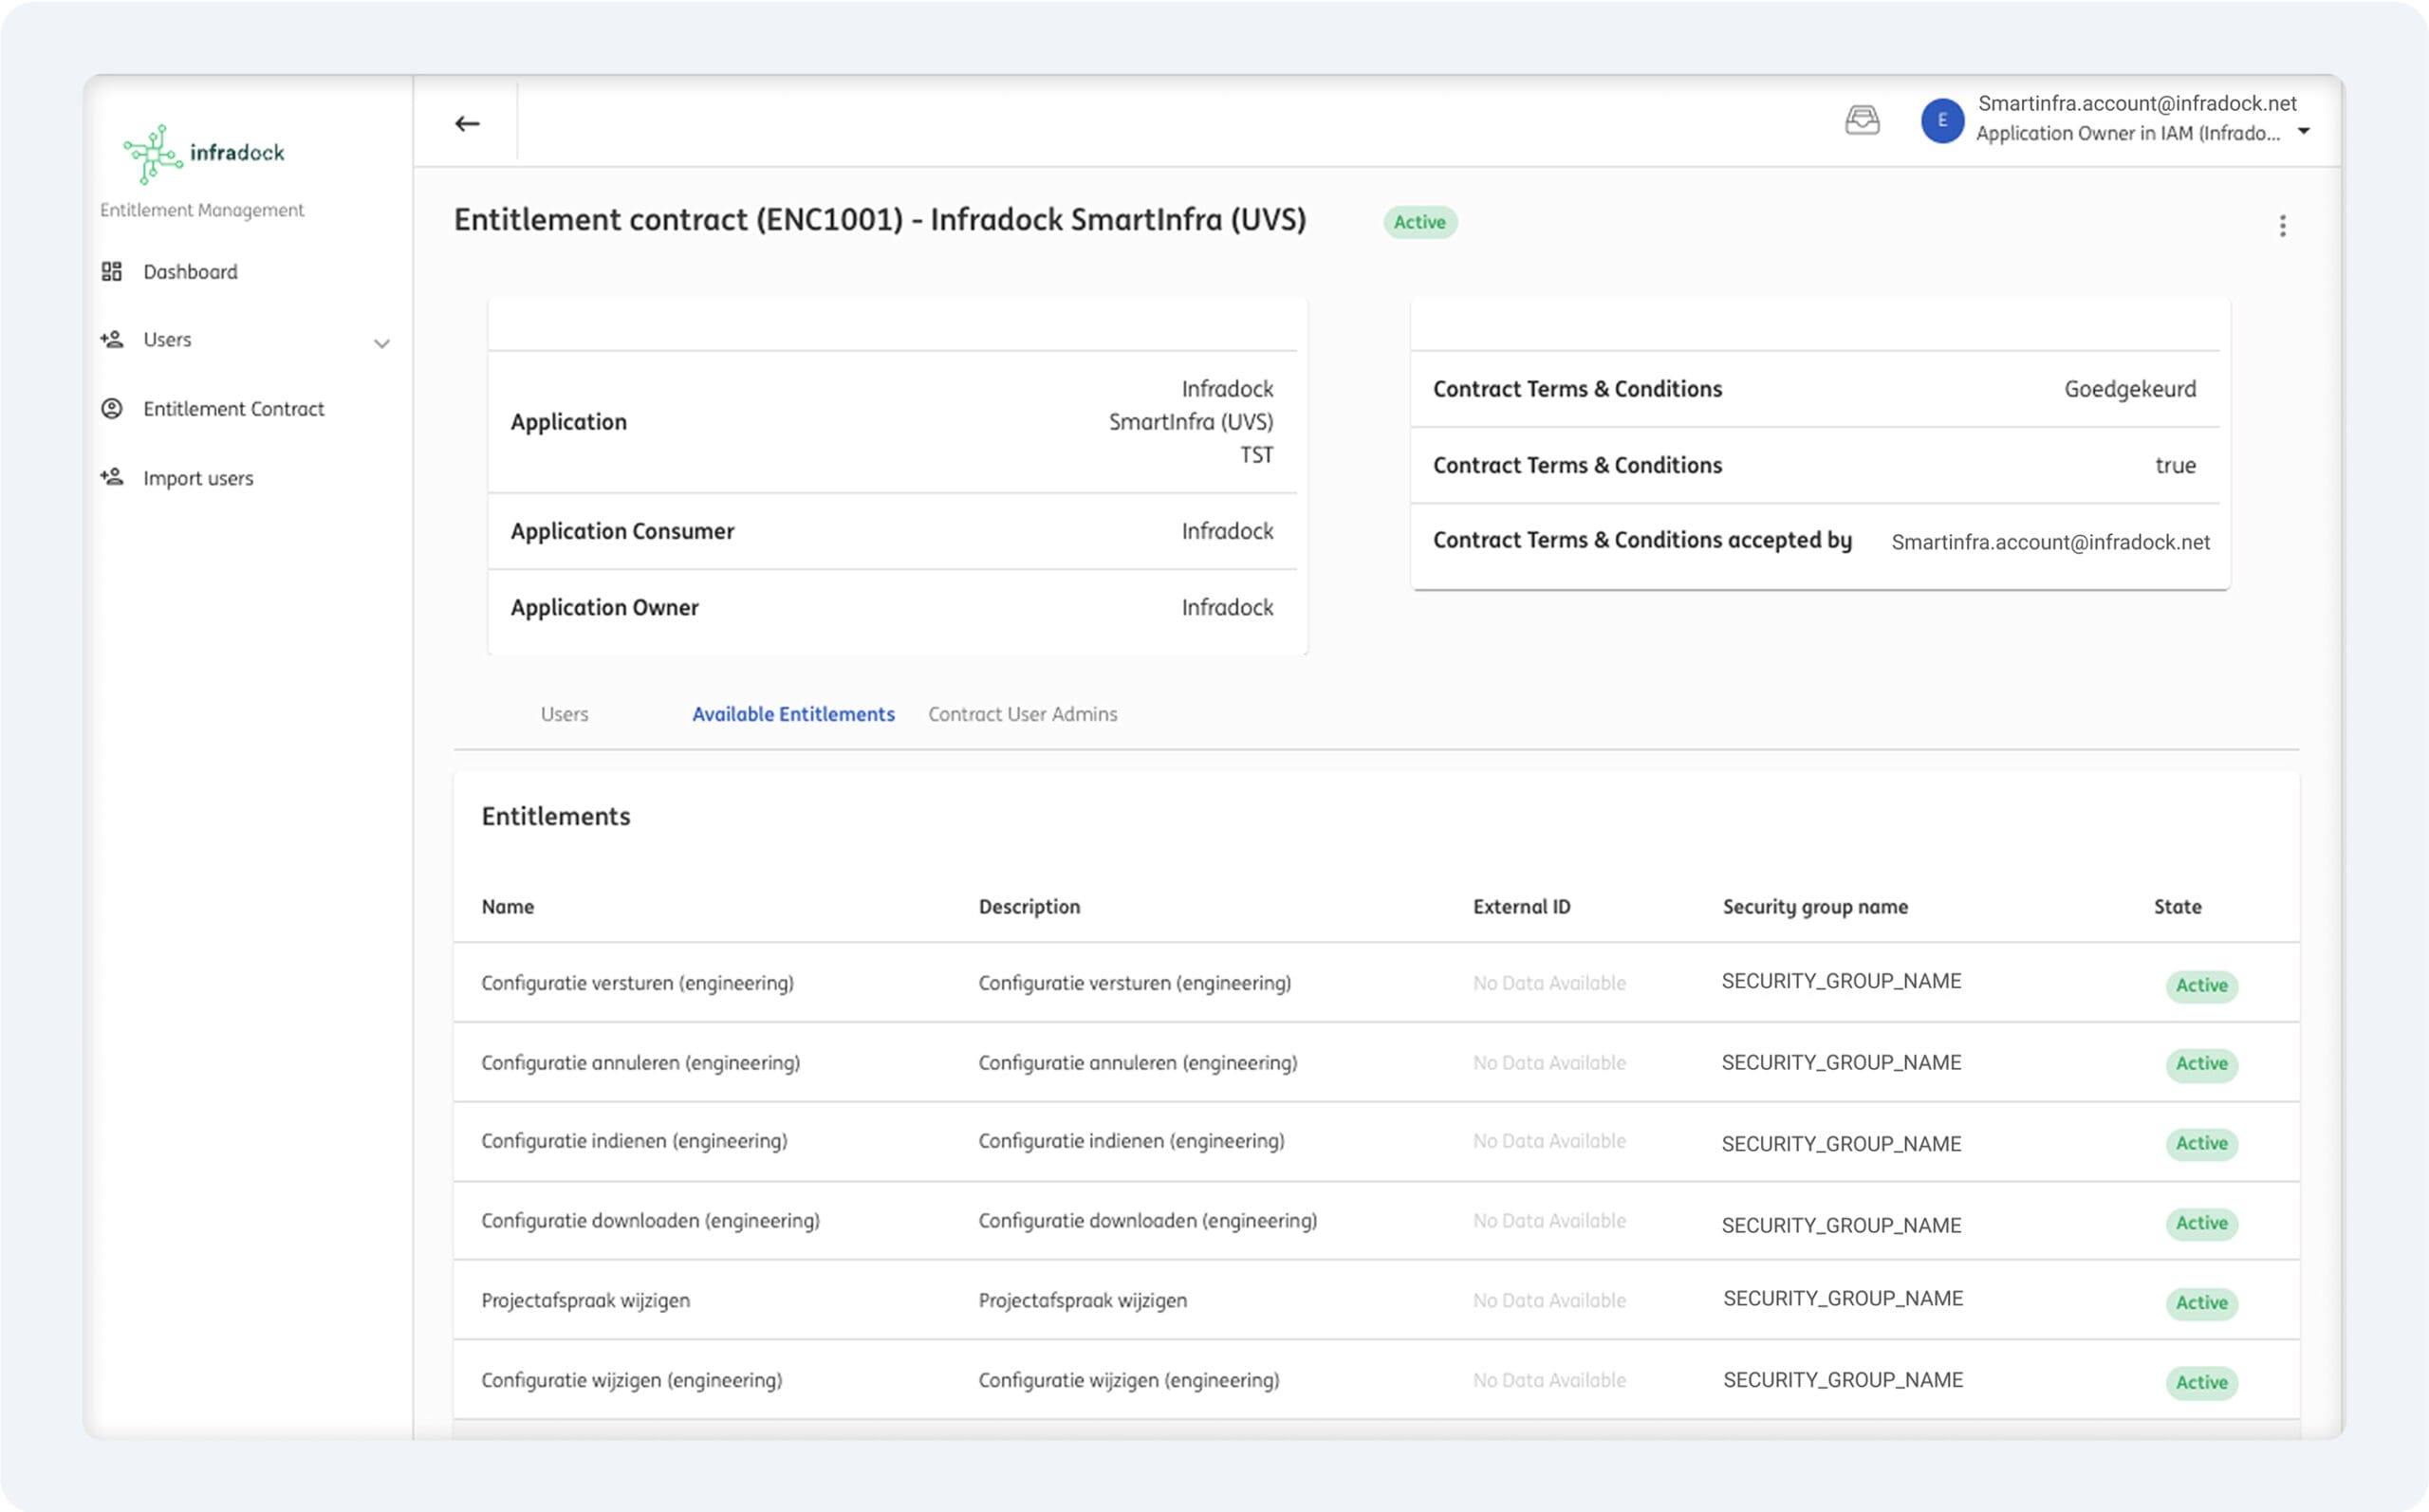Click the Users add-person icon

click(x=112, y=340)
